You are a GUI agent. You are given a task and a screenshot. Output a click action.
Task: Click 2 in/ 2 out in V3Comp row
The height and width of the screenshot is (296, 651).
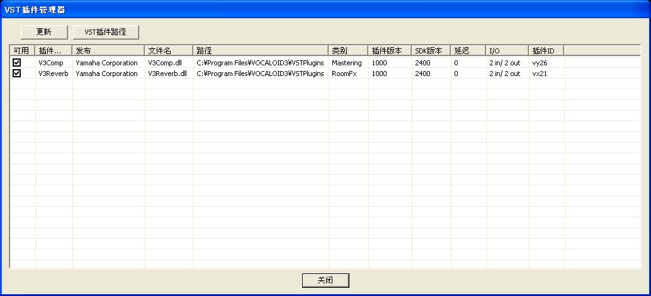[x=504, y=63]
